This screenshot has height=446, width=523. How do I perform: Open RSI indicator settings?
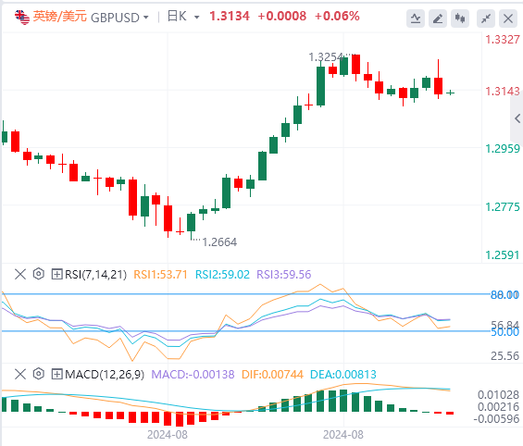39,274
